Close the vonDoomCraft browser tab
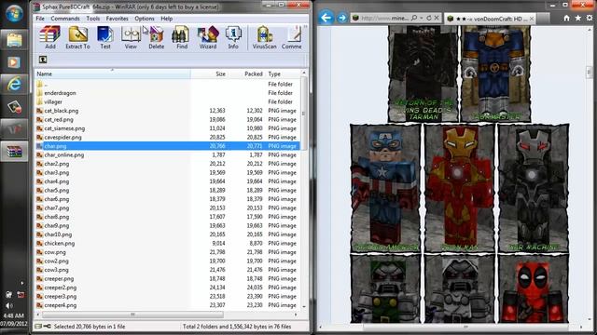This screenshot has width=597, height=335. point(532,19)
